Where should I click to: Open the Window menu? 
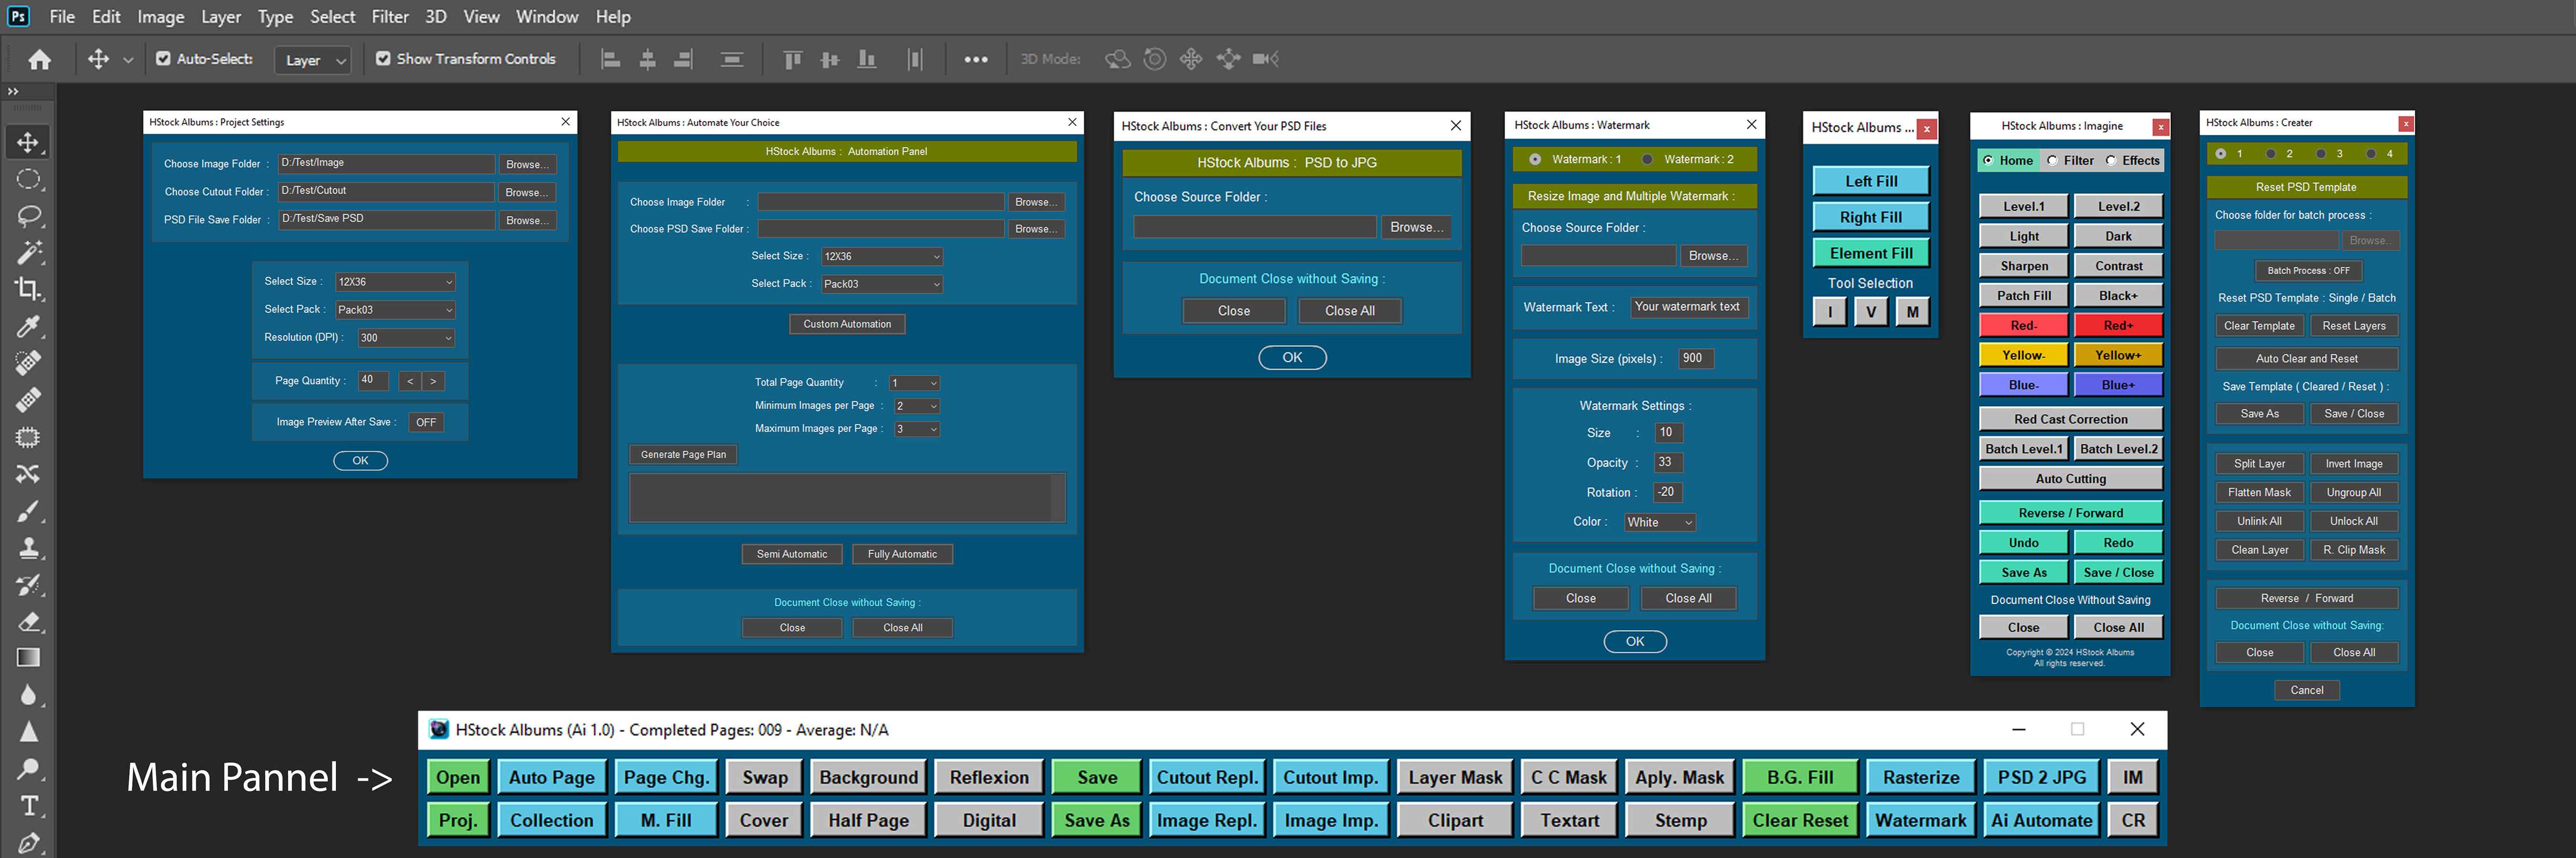click(546, 17)
